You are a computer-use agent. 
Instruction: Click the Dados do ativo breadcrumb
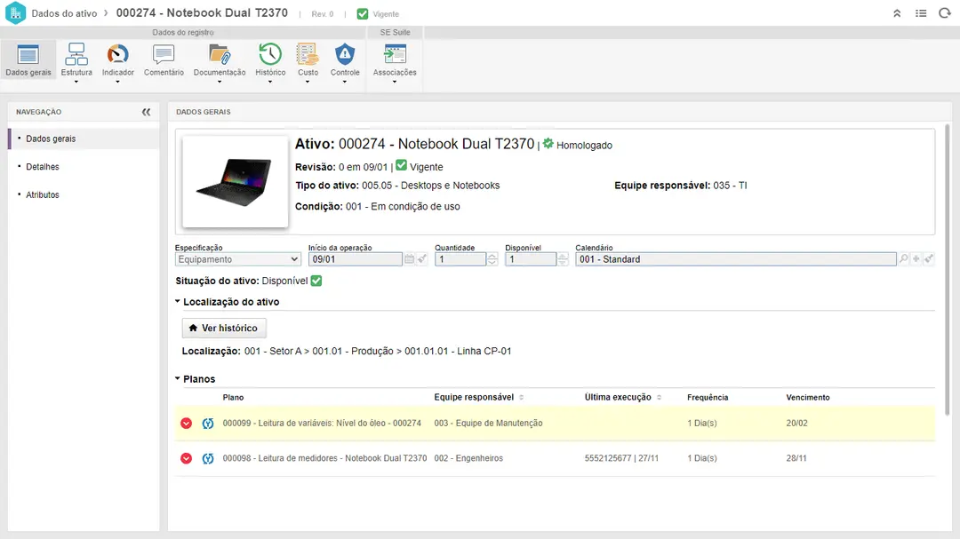coord(64,13)
